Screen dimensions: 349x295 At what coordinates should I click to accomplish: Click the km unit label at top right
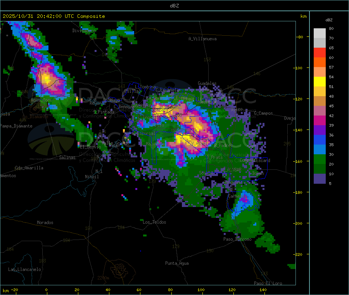click(x=303, y=16)
